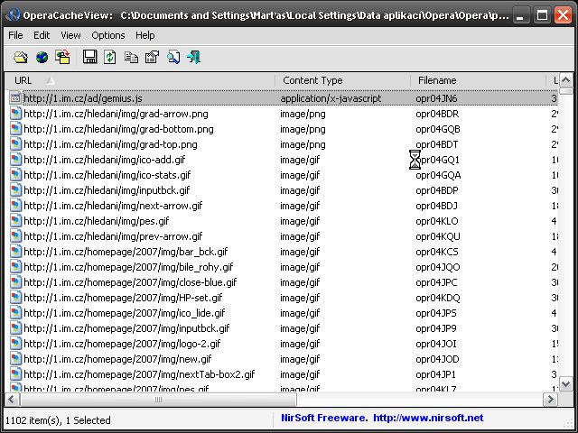Open the http://www.nirsoft.net link
The image size is (578, 433).
tap(428, 418)
